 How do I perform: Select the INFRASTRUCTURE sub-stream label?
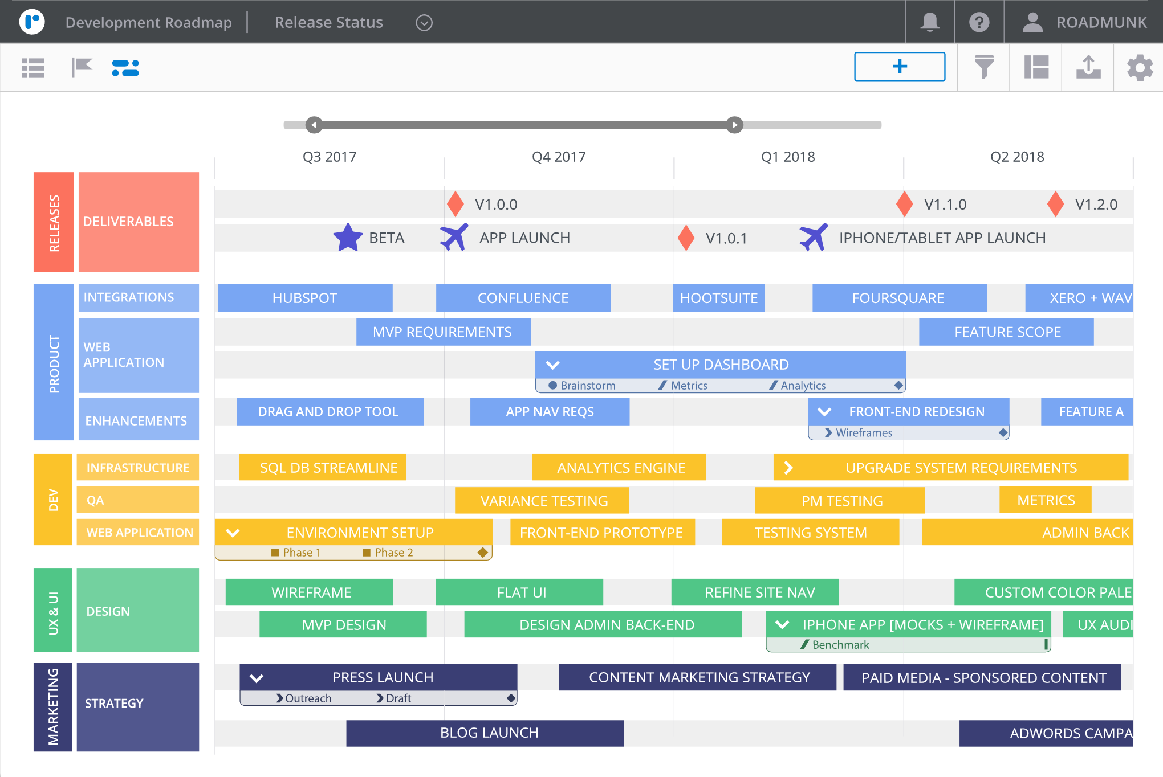[x=137, y=467]
